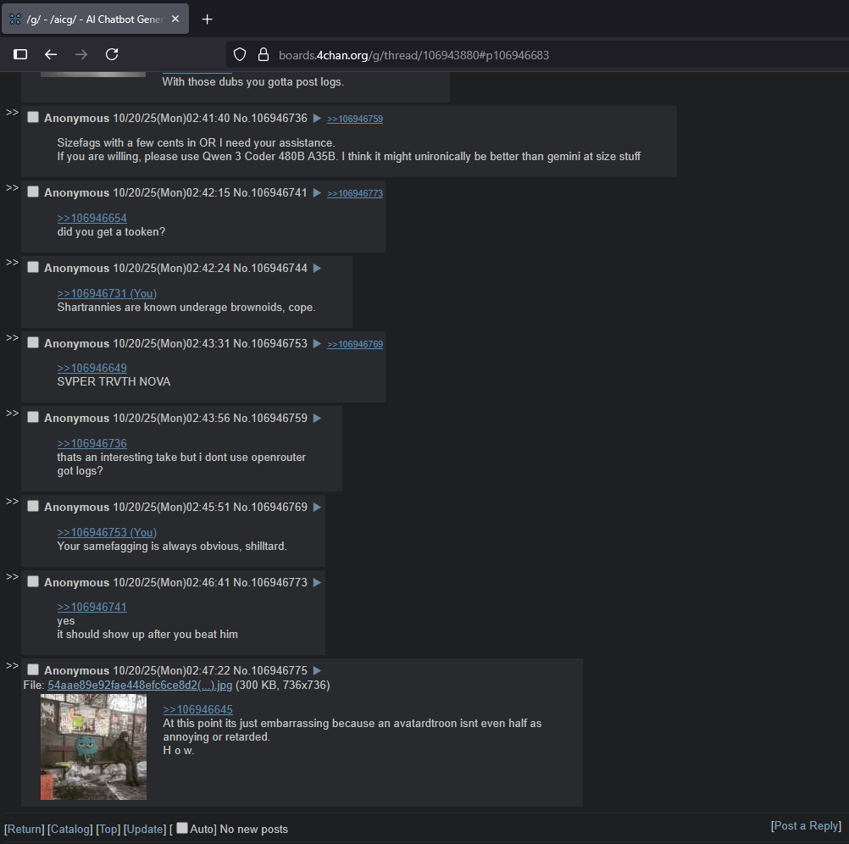This screenshot has height=844, width=849.
Task: Check the box for post No.106946775
Action: [x=33, y=669]
